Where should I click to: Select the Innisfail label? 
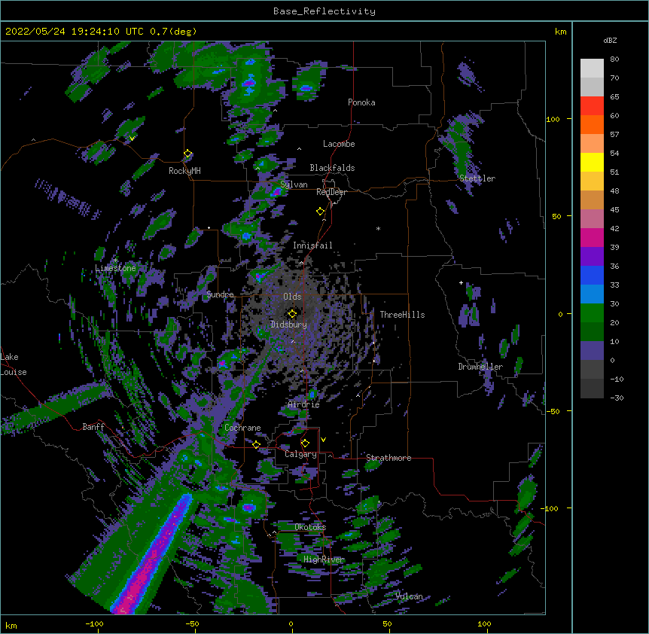pos(312,245)
